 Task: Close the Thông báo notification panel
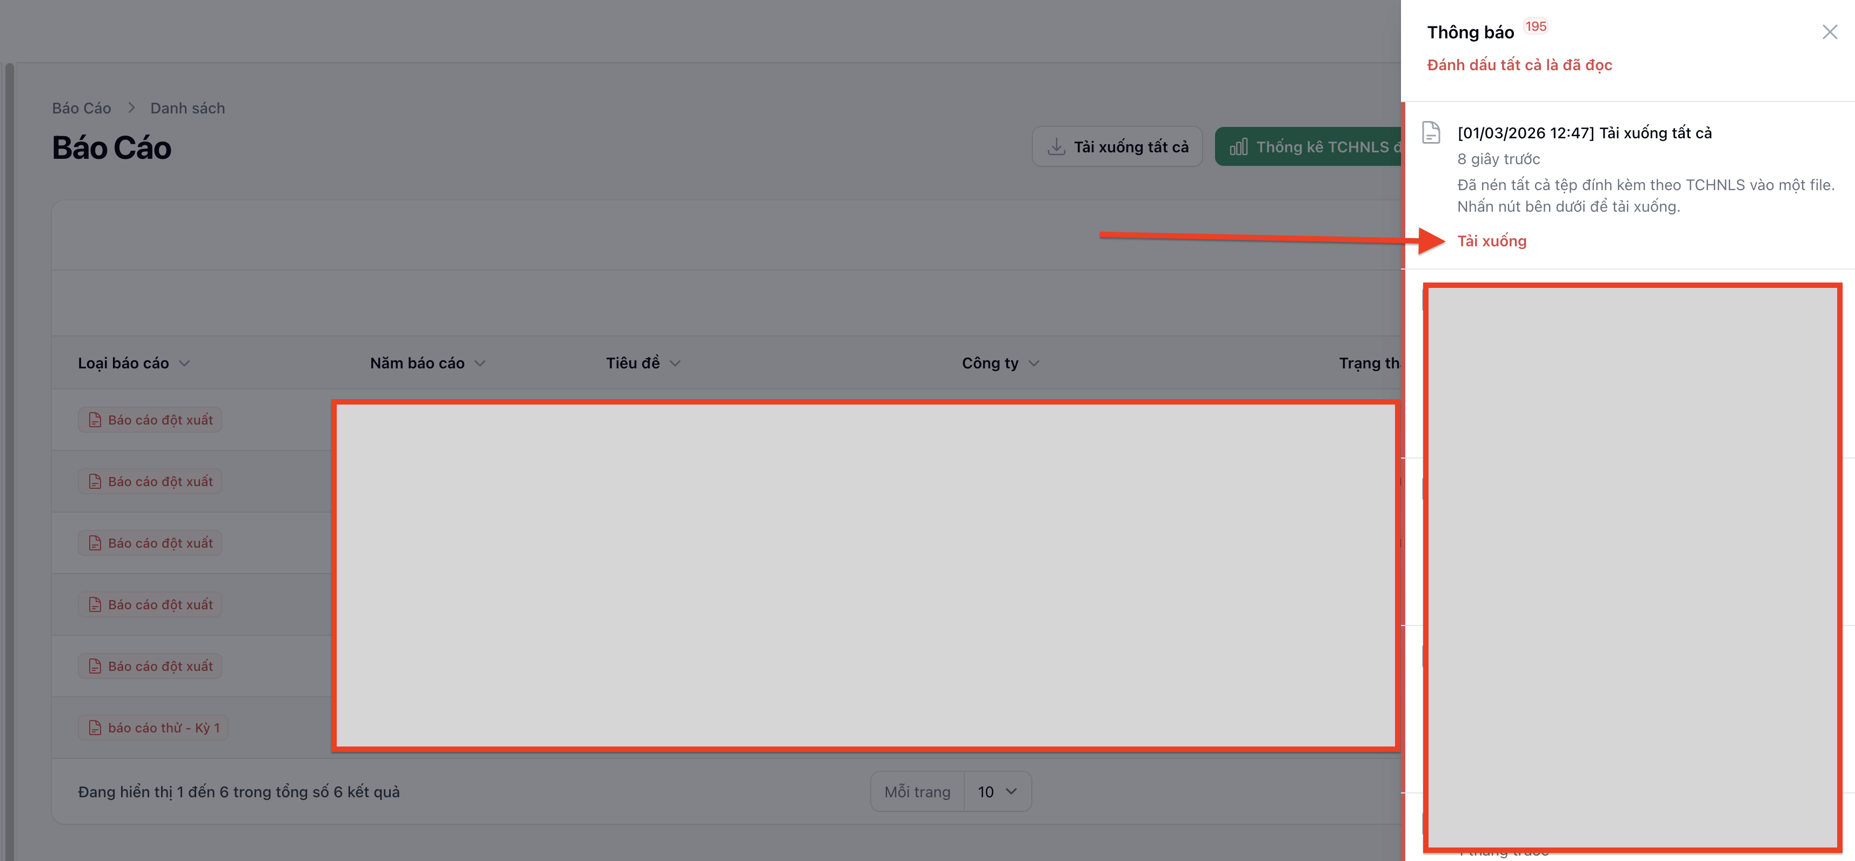[x=1829, y=32]
